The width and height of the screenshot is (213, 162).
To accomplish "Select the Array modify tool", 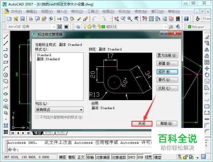I will pos(207,62).
